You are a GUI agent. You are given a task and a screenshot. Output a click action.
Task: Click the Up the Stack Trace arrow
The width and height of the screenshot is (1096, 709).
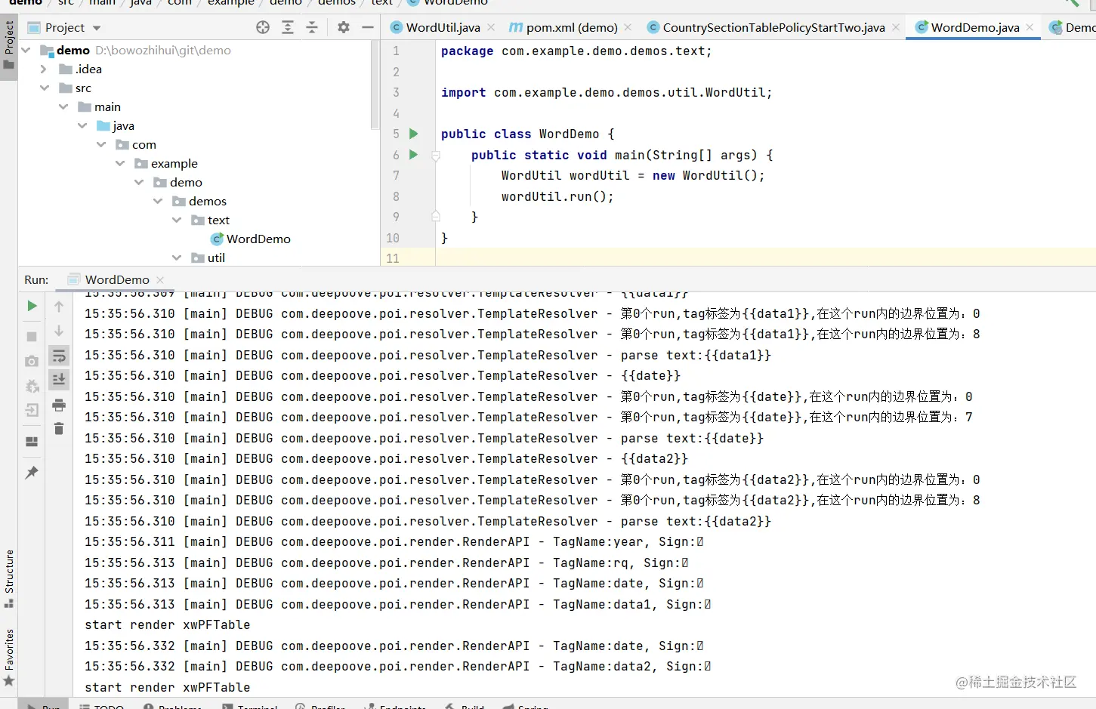tap(59, 307)
